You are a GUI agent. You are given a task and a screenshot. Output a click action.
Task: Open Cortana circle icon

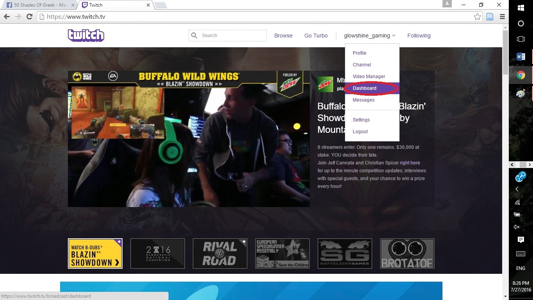(521, 23)
